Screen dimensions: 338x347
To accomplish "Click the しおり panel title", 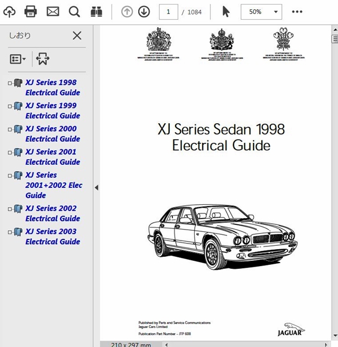I will click(20, 35).
